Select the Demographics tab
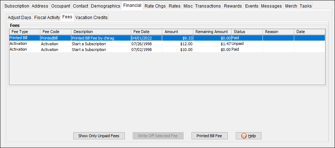This screenshot has height=148, width=335. (105, 6)
